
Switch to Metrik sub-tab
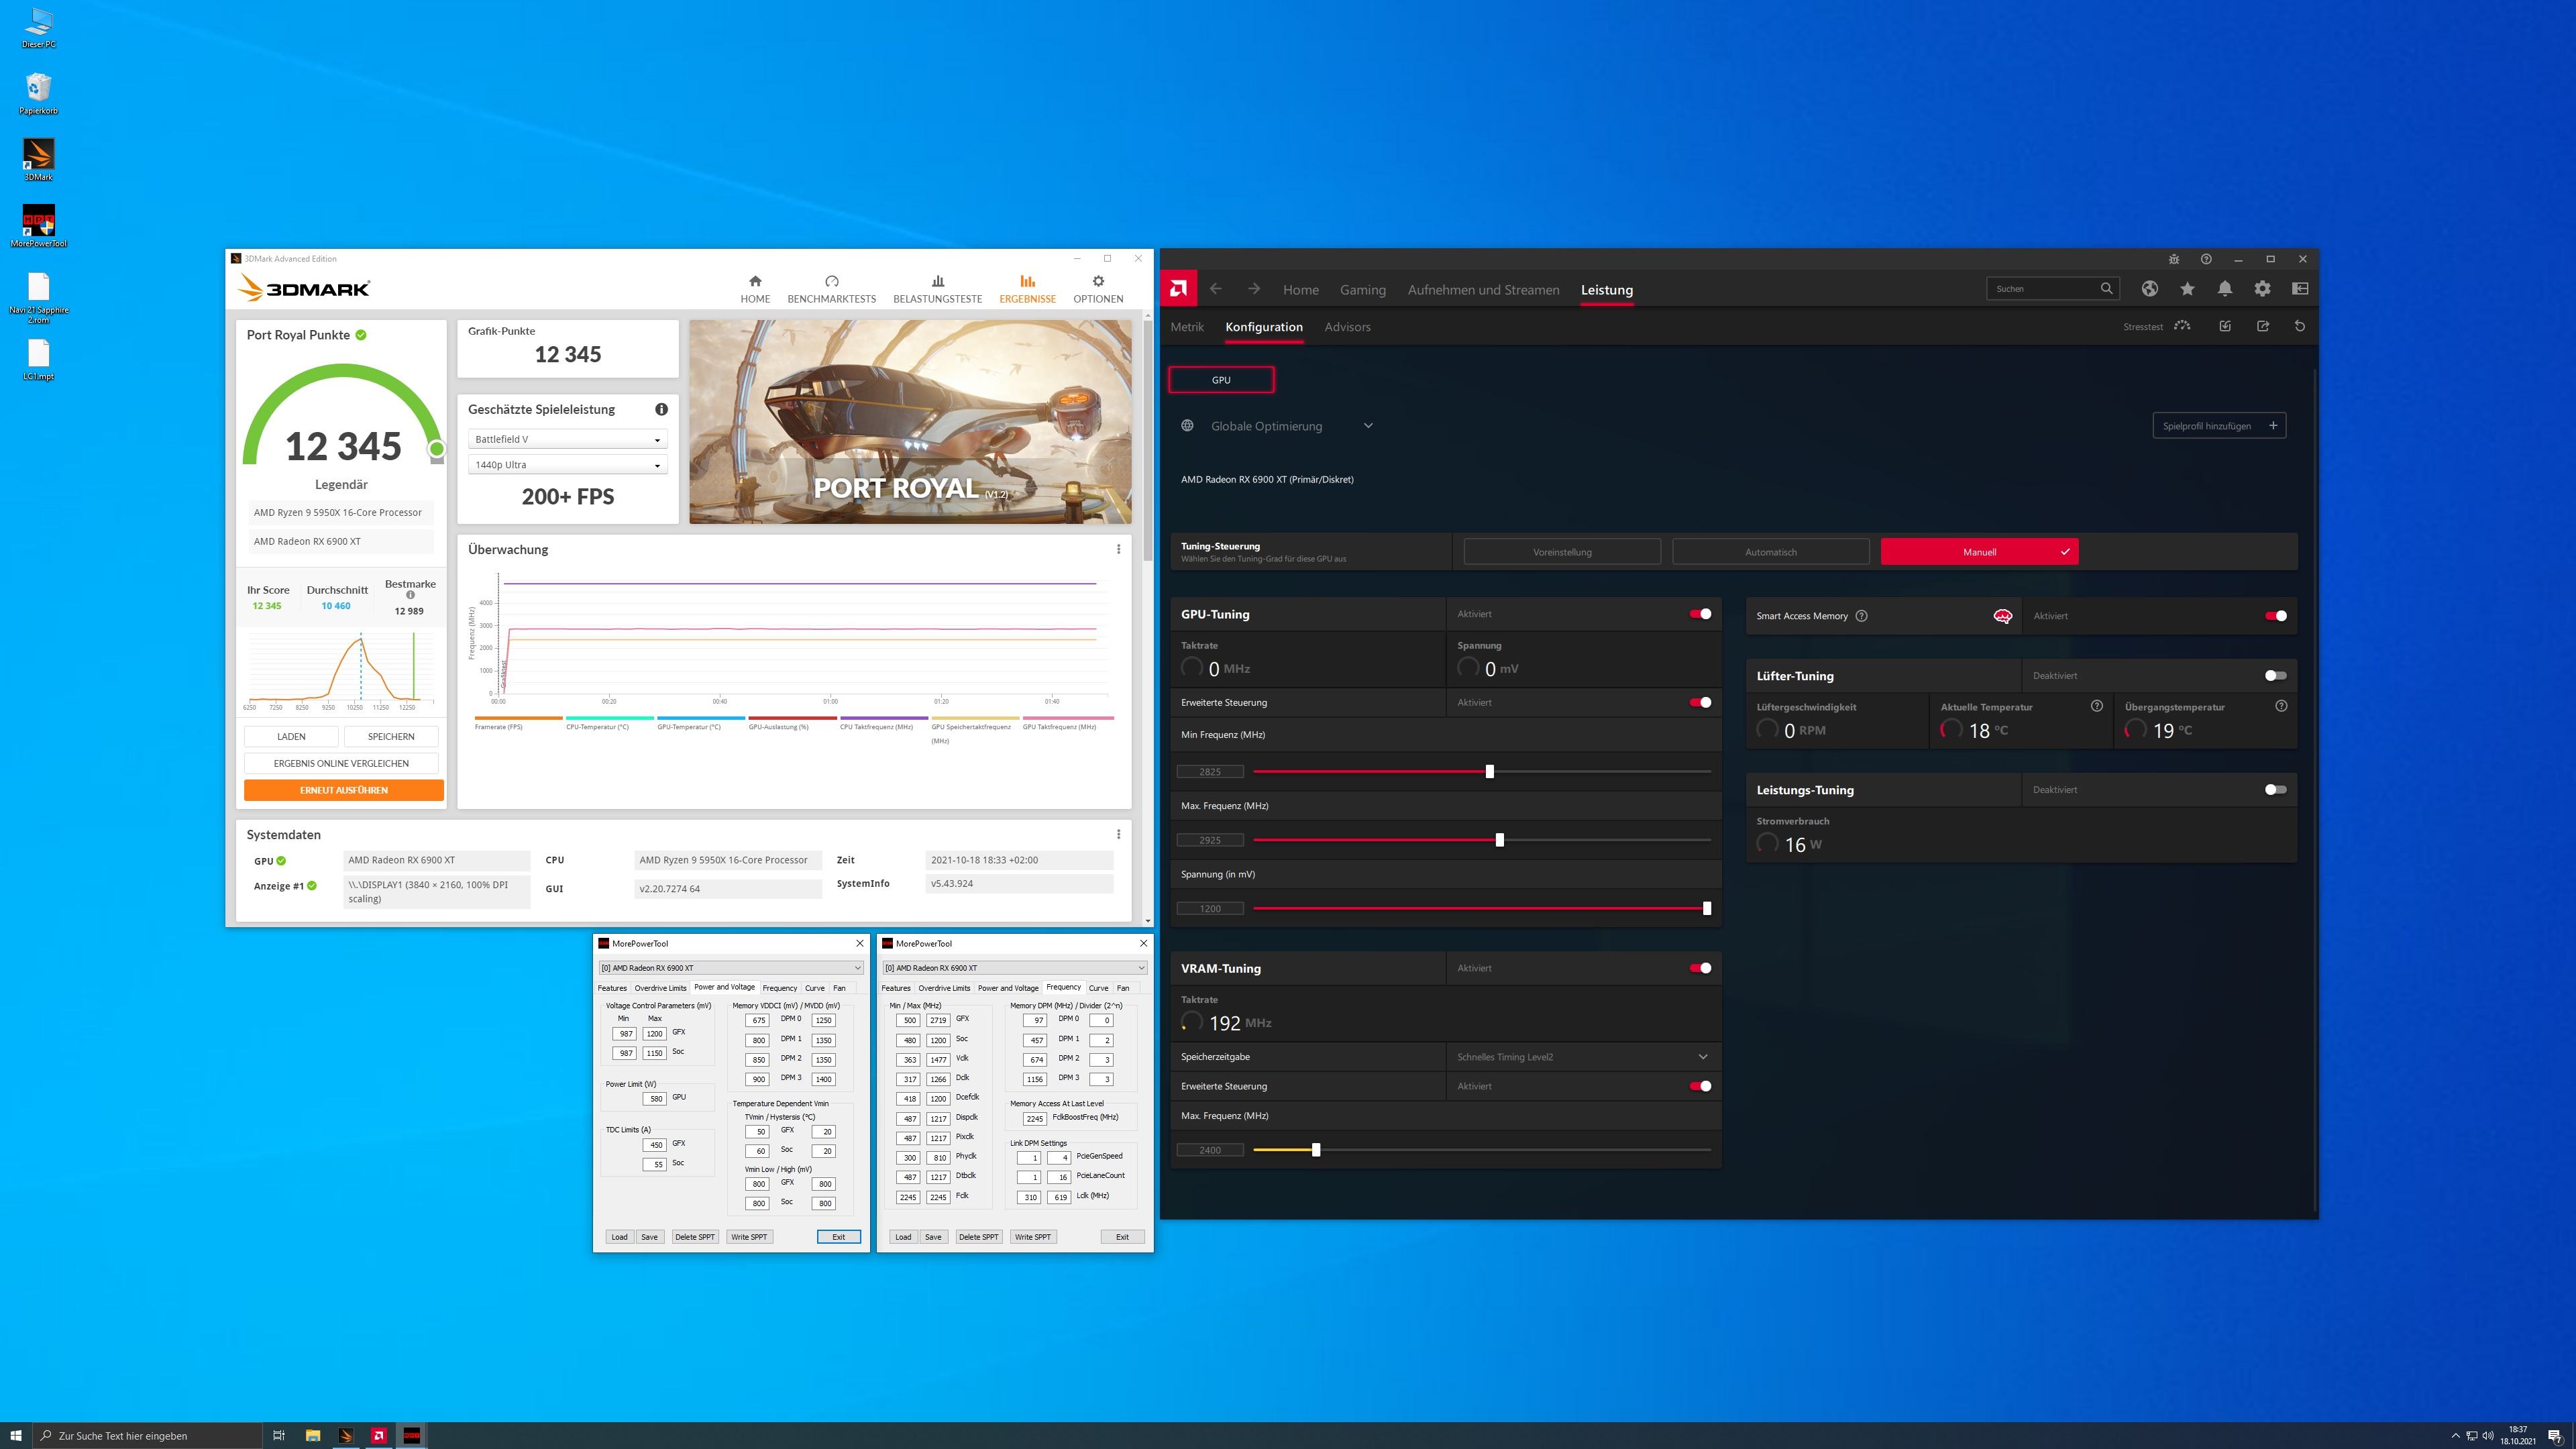coord(1187,327)
